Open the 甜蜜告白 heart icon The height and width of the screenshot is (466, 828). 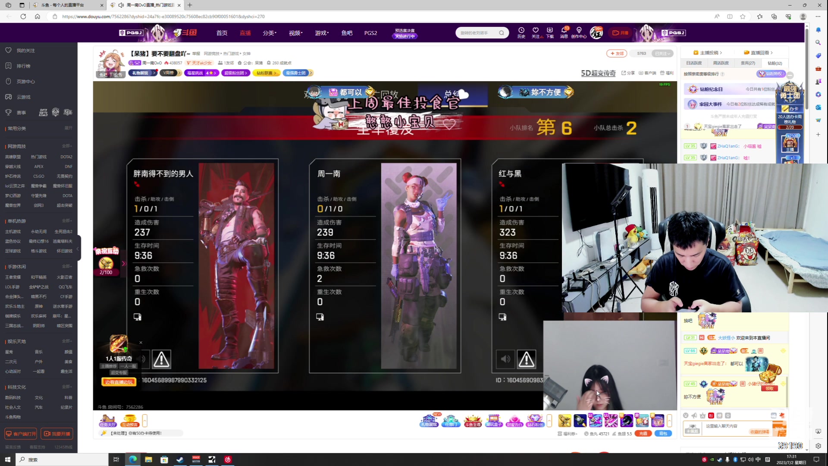click(514, 420)
